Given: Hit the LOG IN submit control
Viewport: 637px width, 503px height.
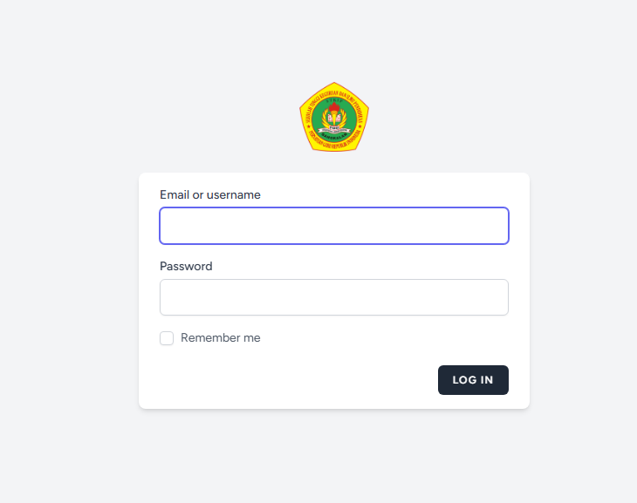Looking at the screenshot, I should (473, 380).
